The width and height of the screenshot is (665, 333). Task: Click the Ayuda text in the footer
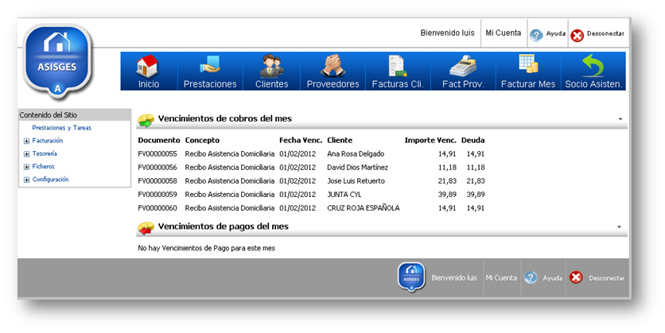(552, 278)
